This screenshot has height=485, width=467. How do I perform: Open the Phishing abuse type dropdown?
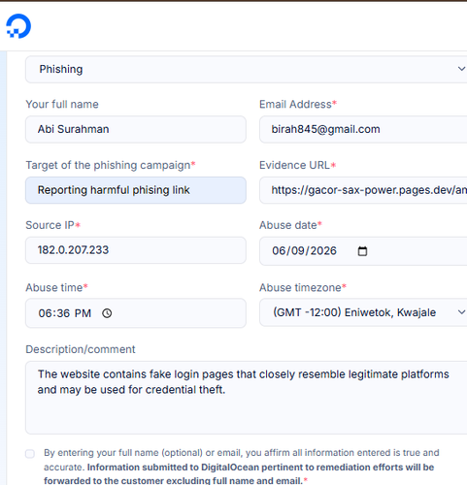pos(246,69)
